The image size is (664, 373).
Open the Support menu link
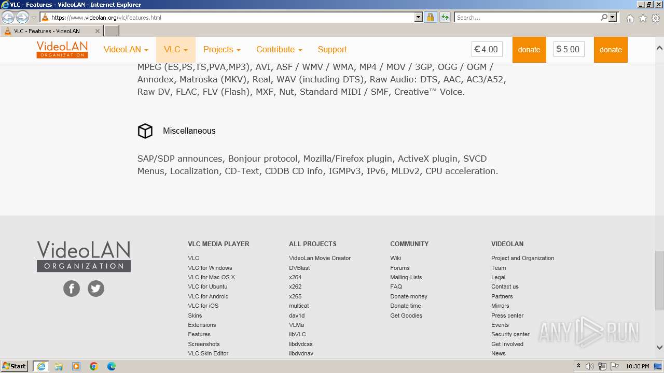pos(332,50)
